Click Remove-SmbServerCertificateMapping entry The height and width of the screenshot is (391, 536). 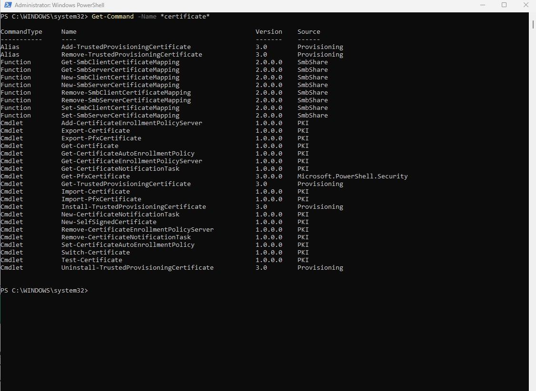point(126,100)
